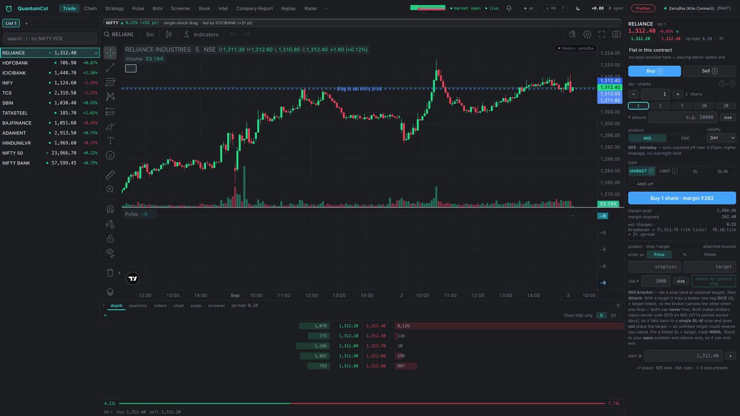Open the more menu ellipsis in navbar

pyautogui.click(x=327, y=8)
